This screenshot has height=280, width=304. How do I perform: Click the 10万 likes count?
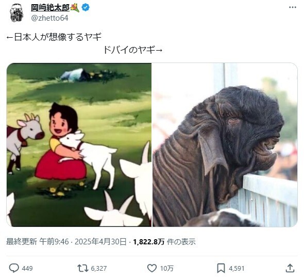(x=167, y=269)
